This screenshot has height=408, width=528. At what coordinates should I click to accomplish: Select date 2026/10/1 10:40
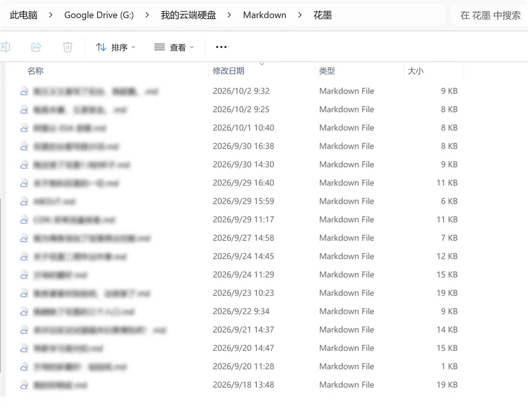point(244,128)
